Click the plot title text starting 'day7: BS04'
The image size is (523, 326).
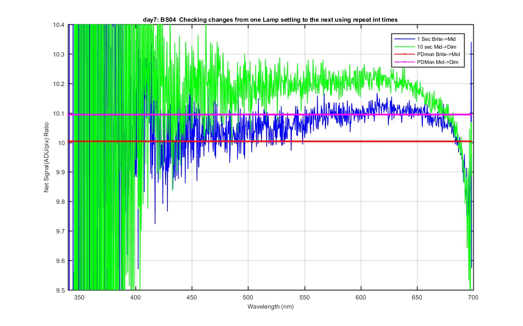(271, 20)
